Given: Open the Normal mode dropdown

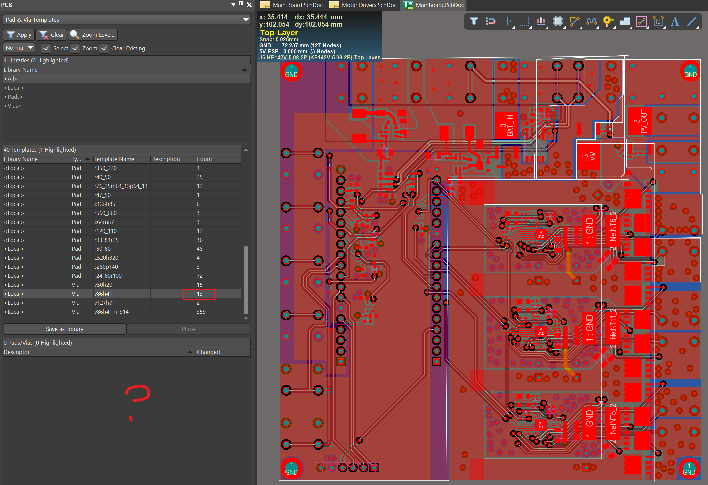Looking at the screenshot, I should tap(19, 48).
